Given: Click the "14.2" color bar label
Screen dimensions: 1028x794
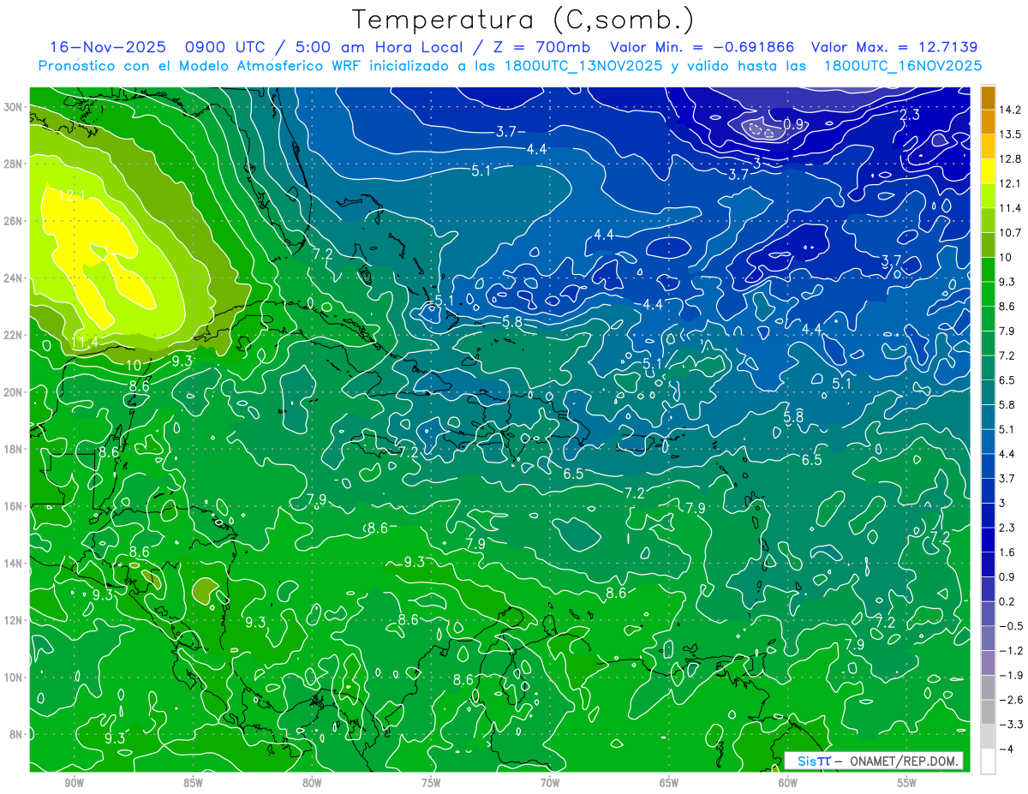Looking at the screenshot, I should (1009, 110).
